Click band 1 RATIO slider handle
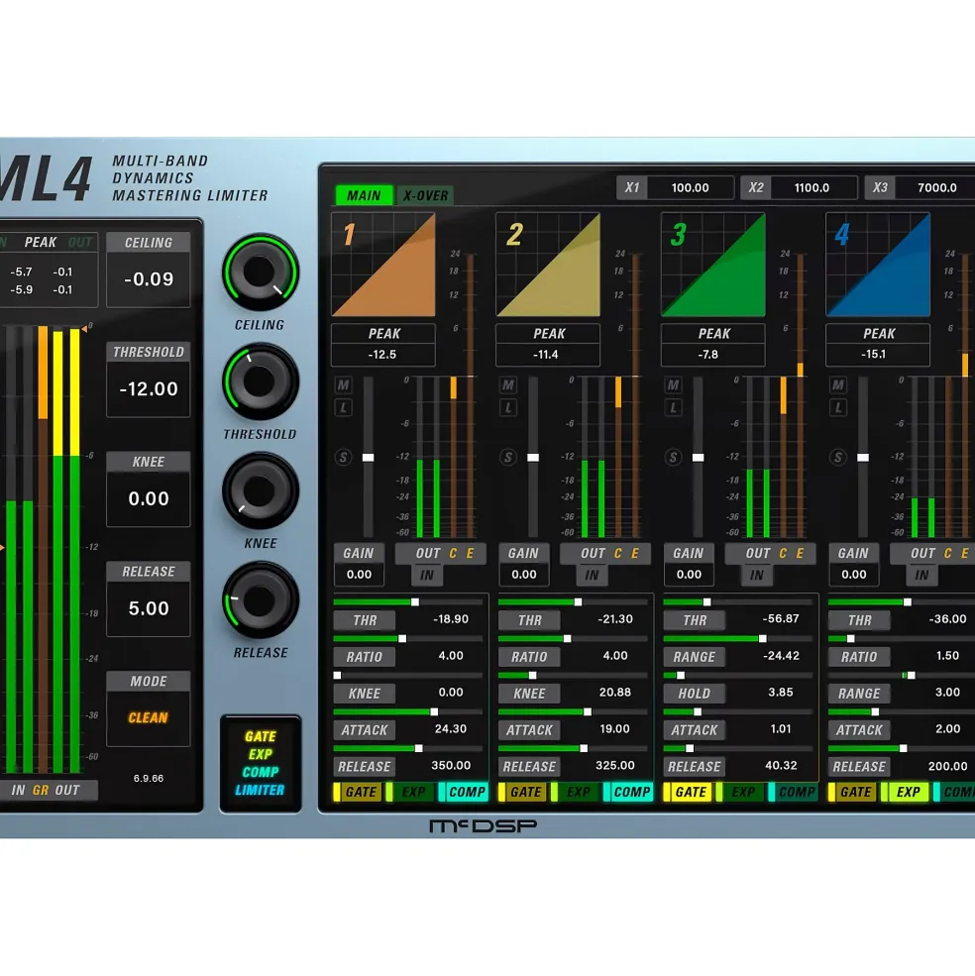Viewport: 975px width, 976px height. [x=402, y=639]
